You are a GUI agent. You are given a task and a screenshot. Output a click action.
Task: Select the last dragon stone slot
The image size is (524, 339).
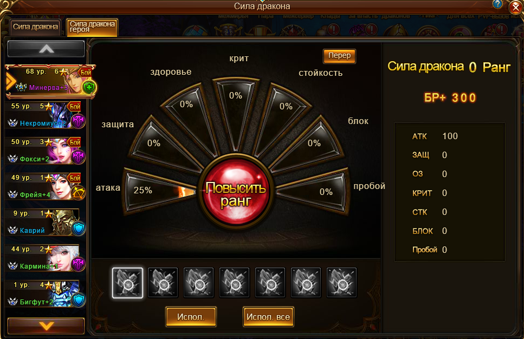341,283
